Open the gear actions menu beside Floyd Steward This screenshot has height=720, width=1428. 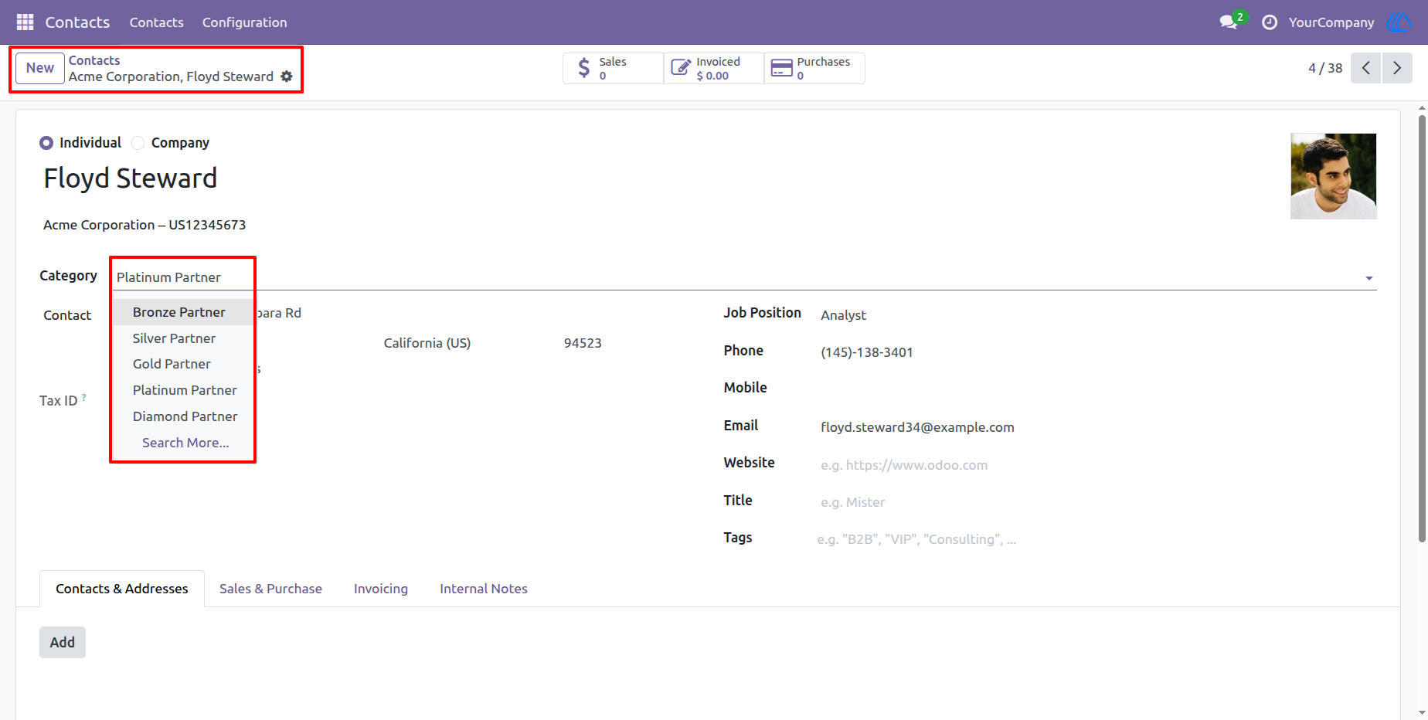tap(287, 76)
